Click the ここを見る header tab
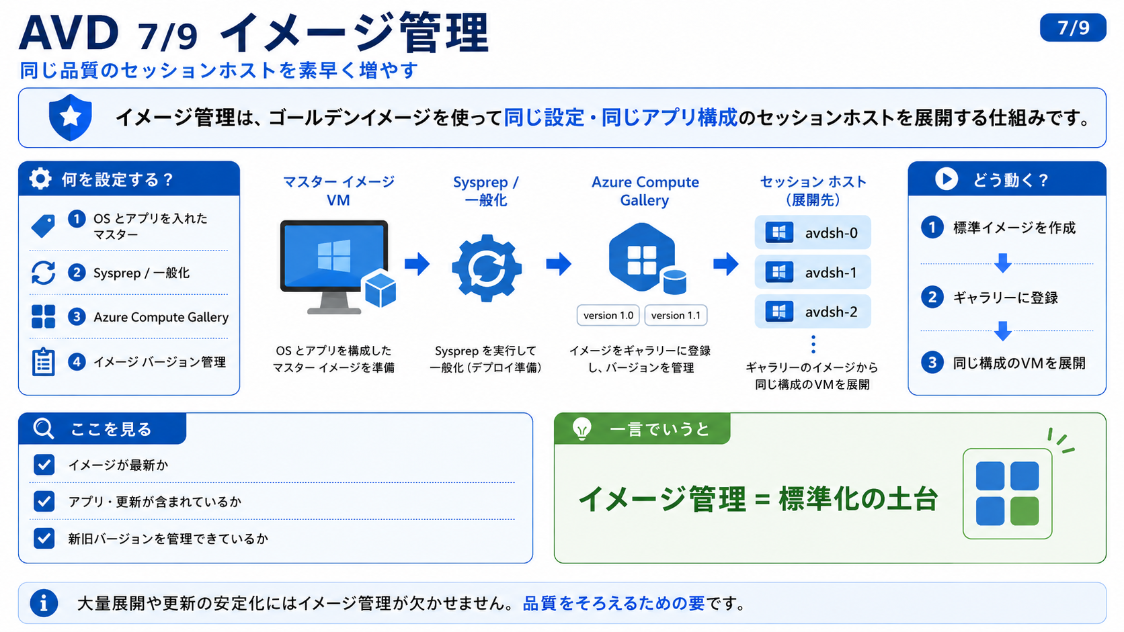This screenshot has width=1124, height=632. [x=102, y=428]
